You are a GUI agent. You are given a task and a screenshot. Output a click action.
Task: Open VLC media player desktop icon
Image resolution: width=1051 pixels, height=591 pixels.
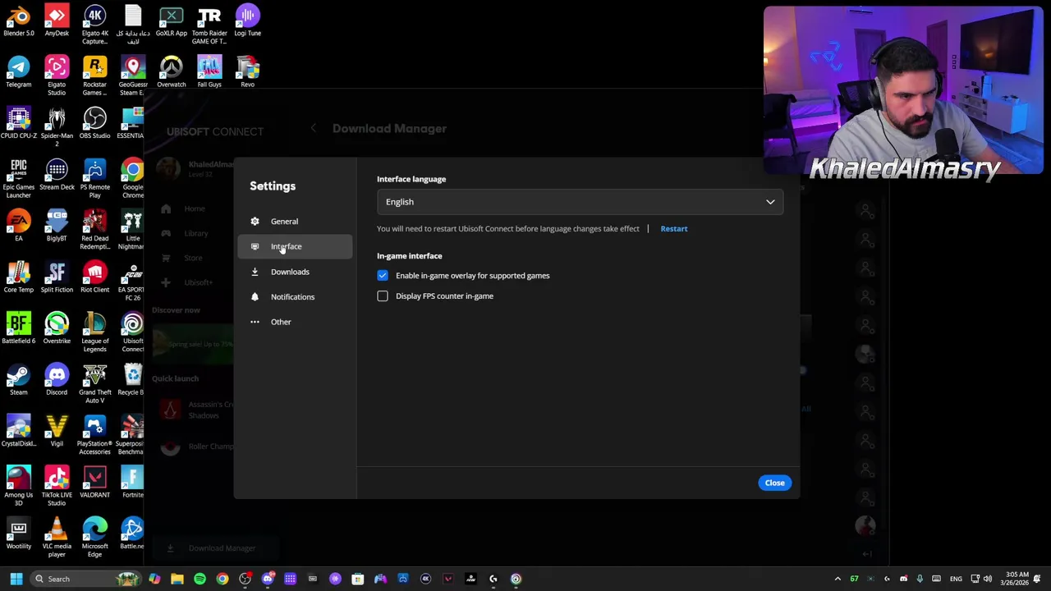[57, 537]
